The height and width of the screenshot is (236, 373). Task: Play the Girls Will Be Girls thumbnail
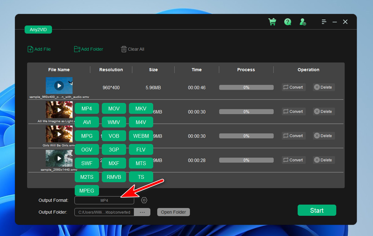click(x=59, y=134)
